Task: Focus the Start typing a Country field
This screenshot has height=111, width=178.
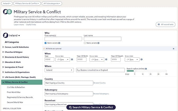Action: tap(69, 83)
